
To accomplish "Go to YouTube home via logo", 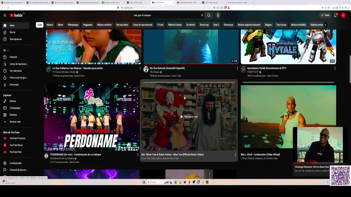I will [16, 15].
